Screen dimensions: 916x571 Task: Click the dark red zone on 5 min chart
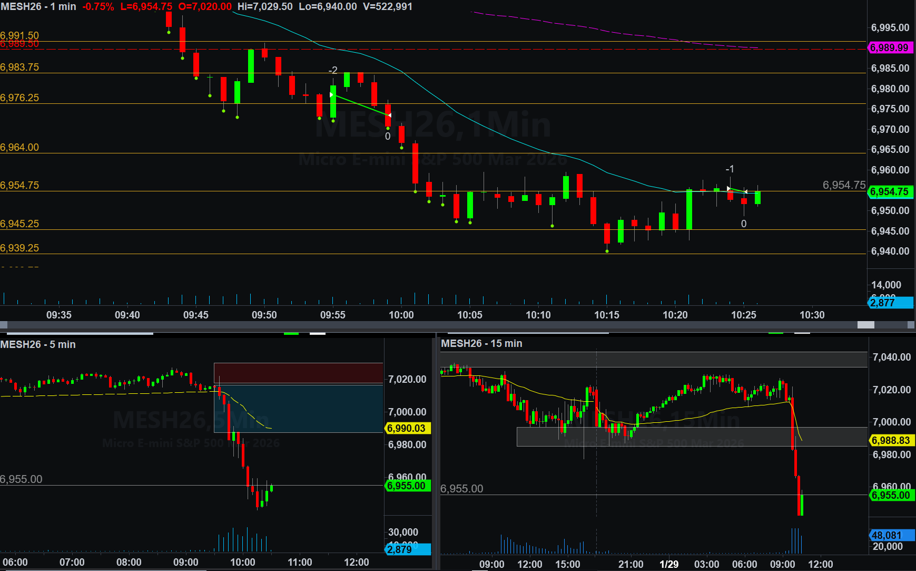coord(298,373)
